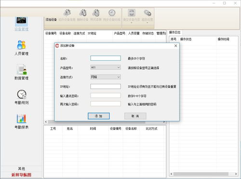Select the 操作日志 tab

tap(175, 32)
